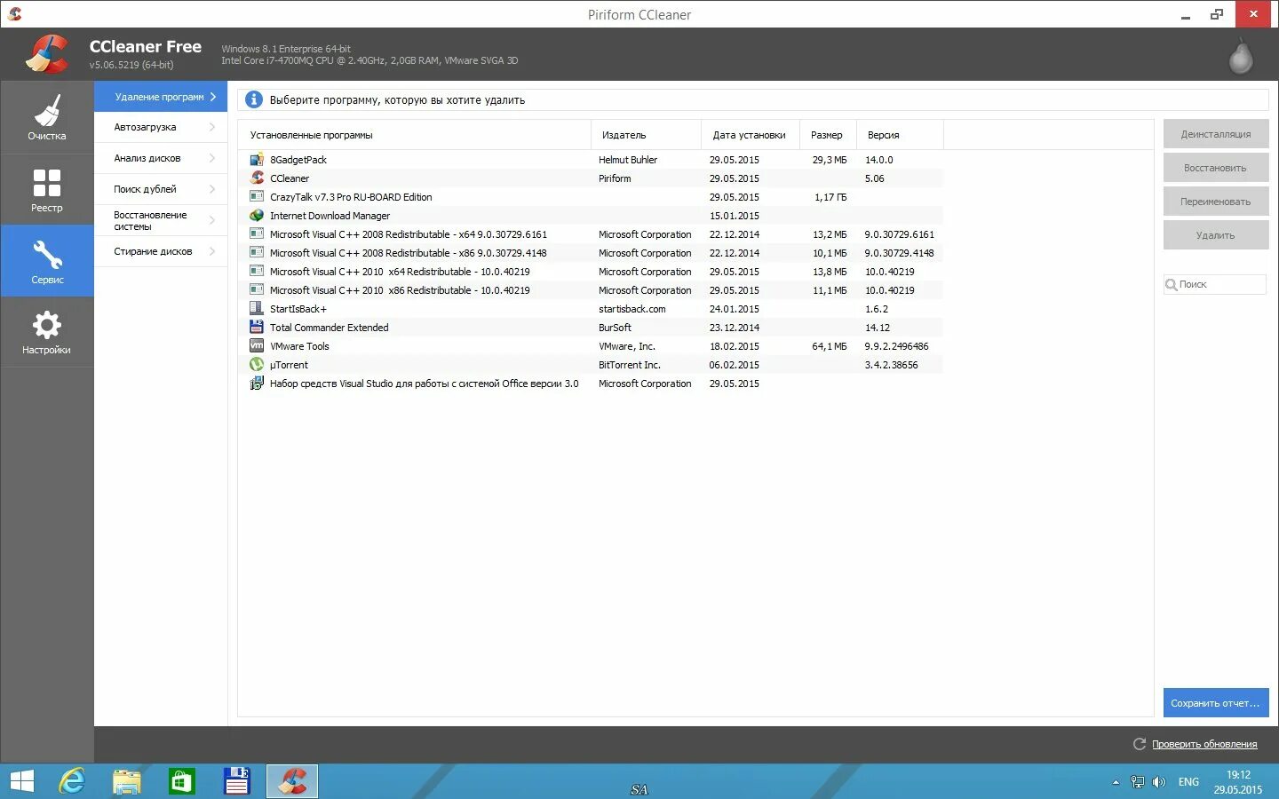Select VMware Tools name text
1279x799 pixels.
[x=299, y=346]
